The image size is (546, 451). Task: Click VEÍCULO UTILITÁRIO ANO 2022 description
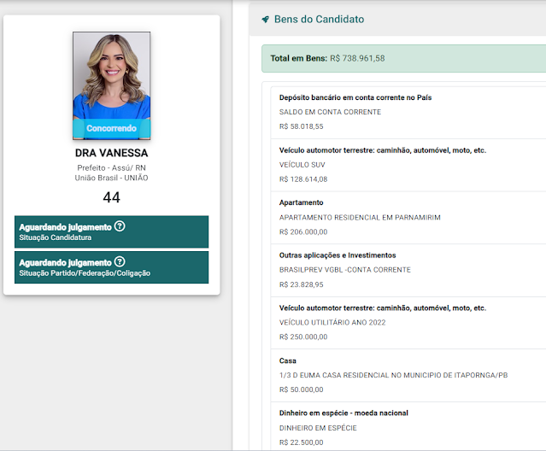coord(332,323)
